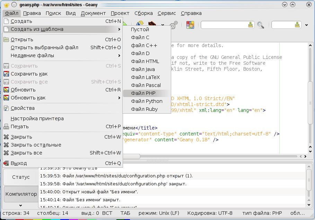
Task: Click the toolbar search input field
Action: point(224,25)
